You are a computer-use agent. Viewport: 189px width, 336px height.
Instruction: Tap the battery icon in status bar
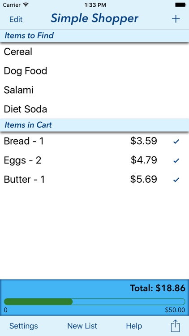tap(180, 5)
